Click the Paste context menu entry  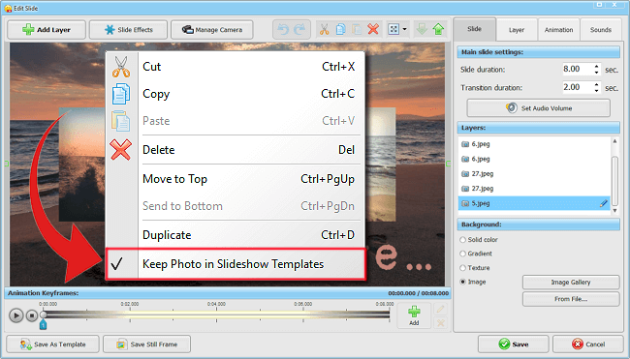[236, 121]
